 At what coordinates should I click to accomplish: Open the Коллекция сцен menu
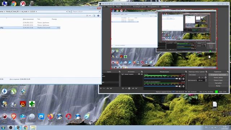pos(139,6)
